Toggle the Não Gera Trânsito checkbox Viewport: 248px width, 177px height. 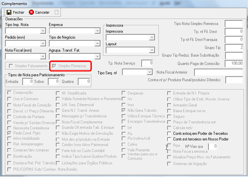click(x=124, y=110)
